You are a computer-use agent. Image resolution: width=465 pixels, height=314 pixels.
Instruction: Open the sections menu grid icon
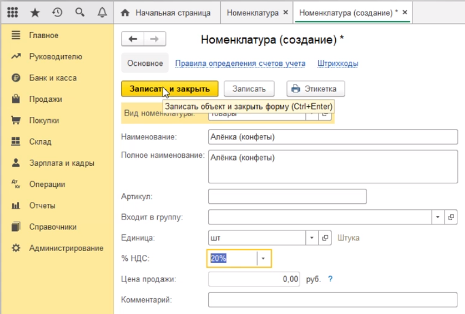(x=12, y=13)
